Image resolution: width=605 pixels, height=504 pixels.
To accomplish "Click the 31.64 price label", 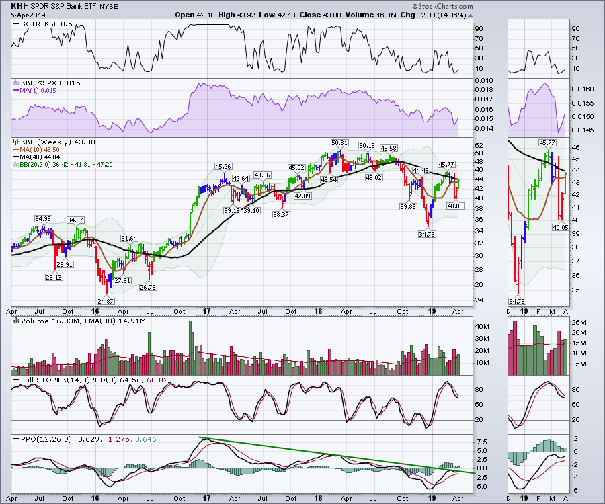I will (129, 239).
